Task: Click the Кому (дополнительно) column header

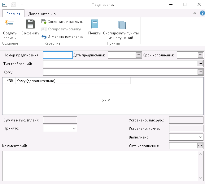Action: point(73,81)
